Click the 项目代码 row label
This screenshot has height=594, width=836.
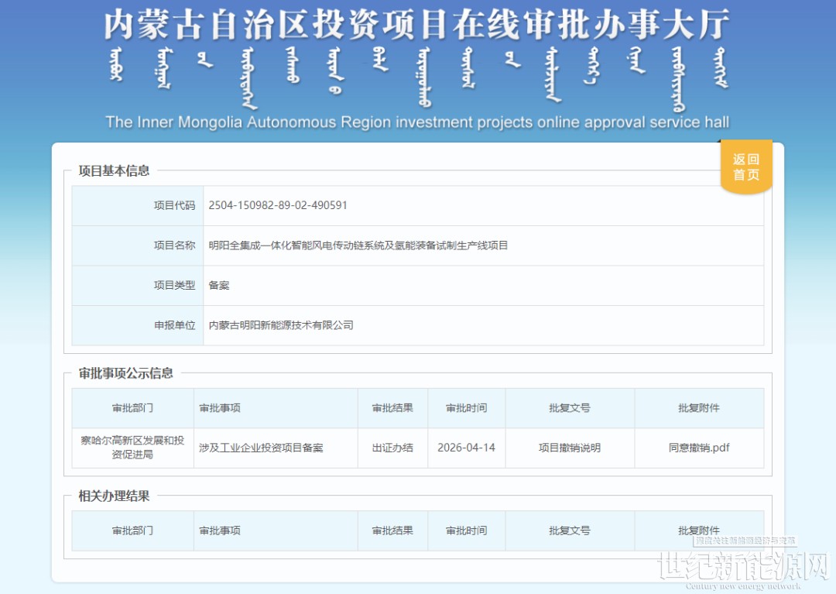tap(174, 205)
